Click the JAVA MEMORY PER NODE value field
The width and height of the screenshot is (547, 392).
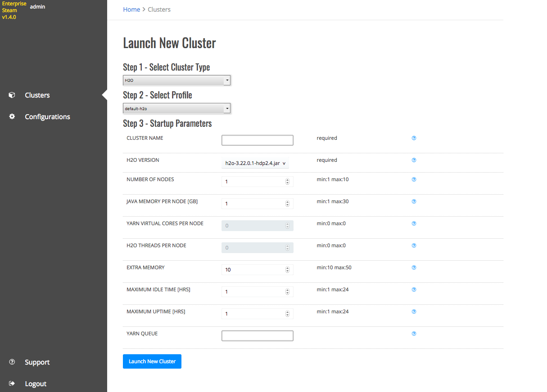pyautogui.click(x=258, y=204)
